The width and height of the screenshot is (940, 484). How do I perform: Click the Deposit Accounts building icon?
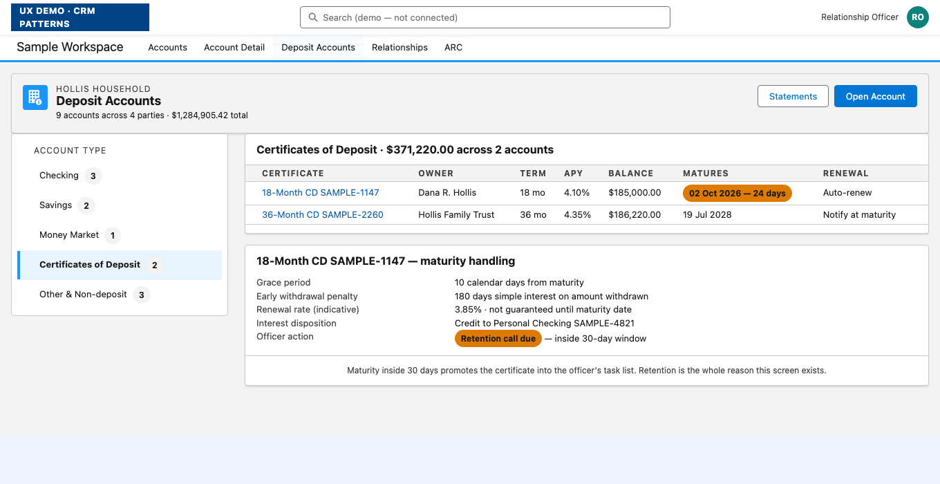[35, 97]
